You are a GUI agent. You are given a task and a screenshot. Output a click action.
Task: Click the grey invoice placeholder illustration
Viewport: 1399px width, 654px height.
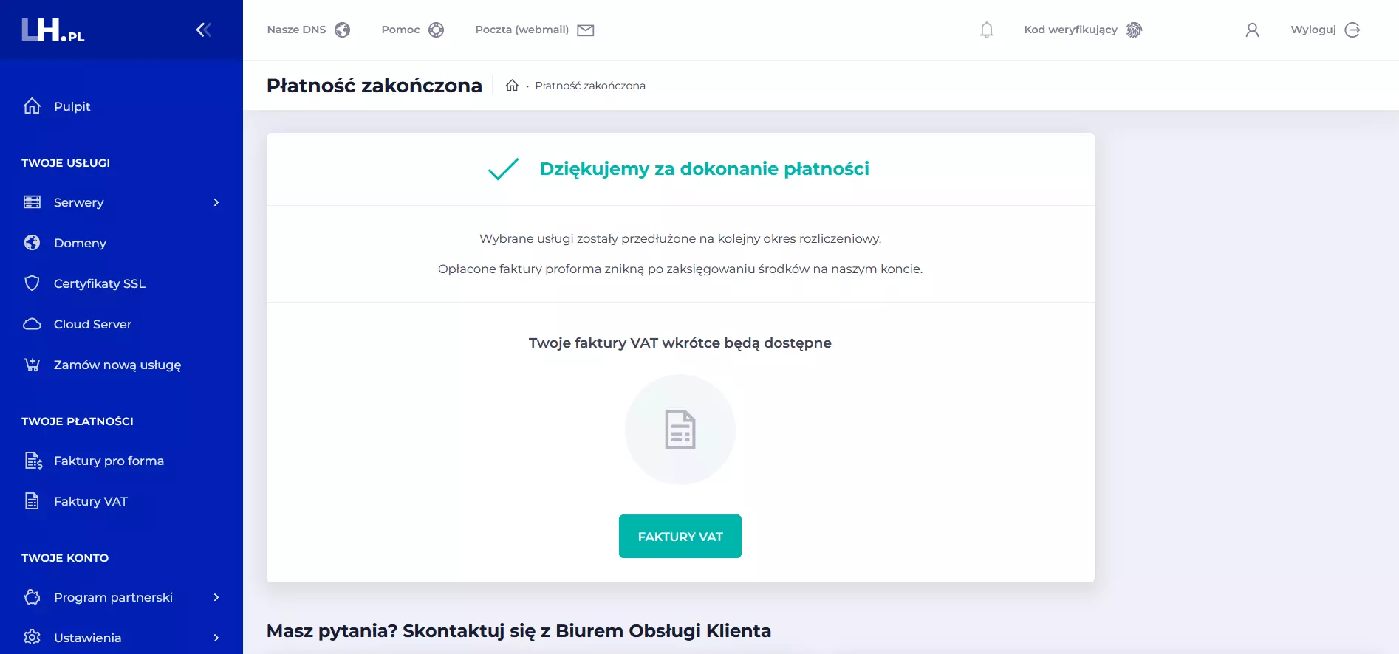(680, 430)
